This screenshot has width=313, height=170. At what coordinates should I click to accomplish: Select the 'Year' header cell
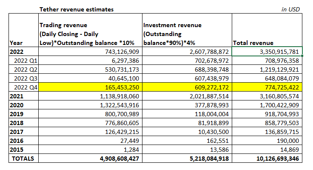(x=23, y=30)
